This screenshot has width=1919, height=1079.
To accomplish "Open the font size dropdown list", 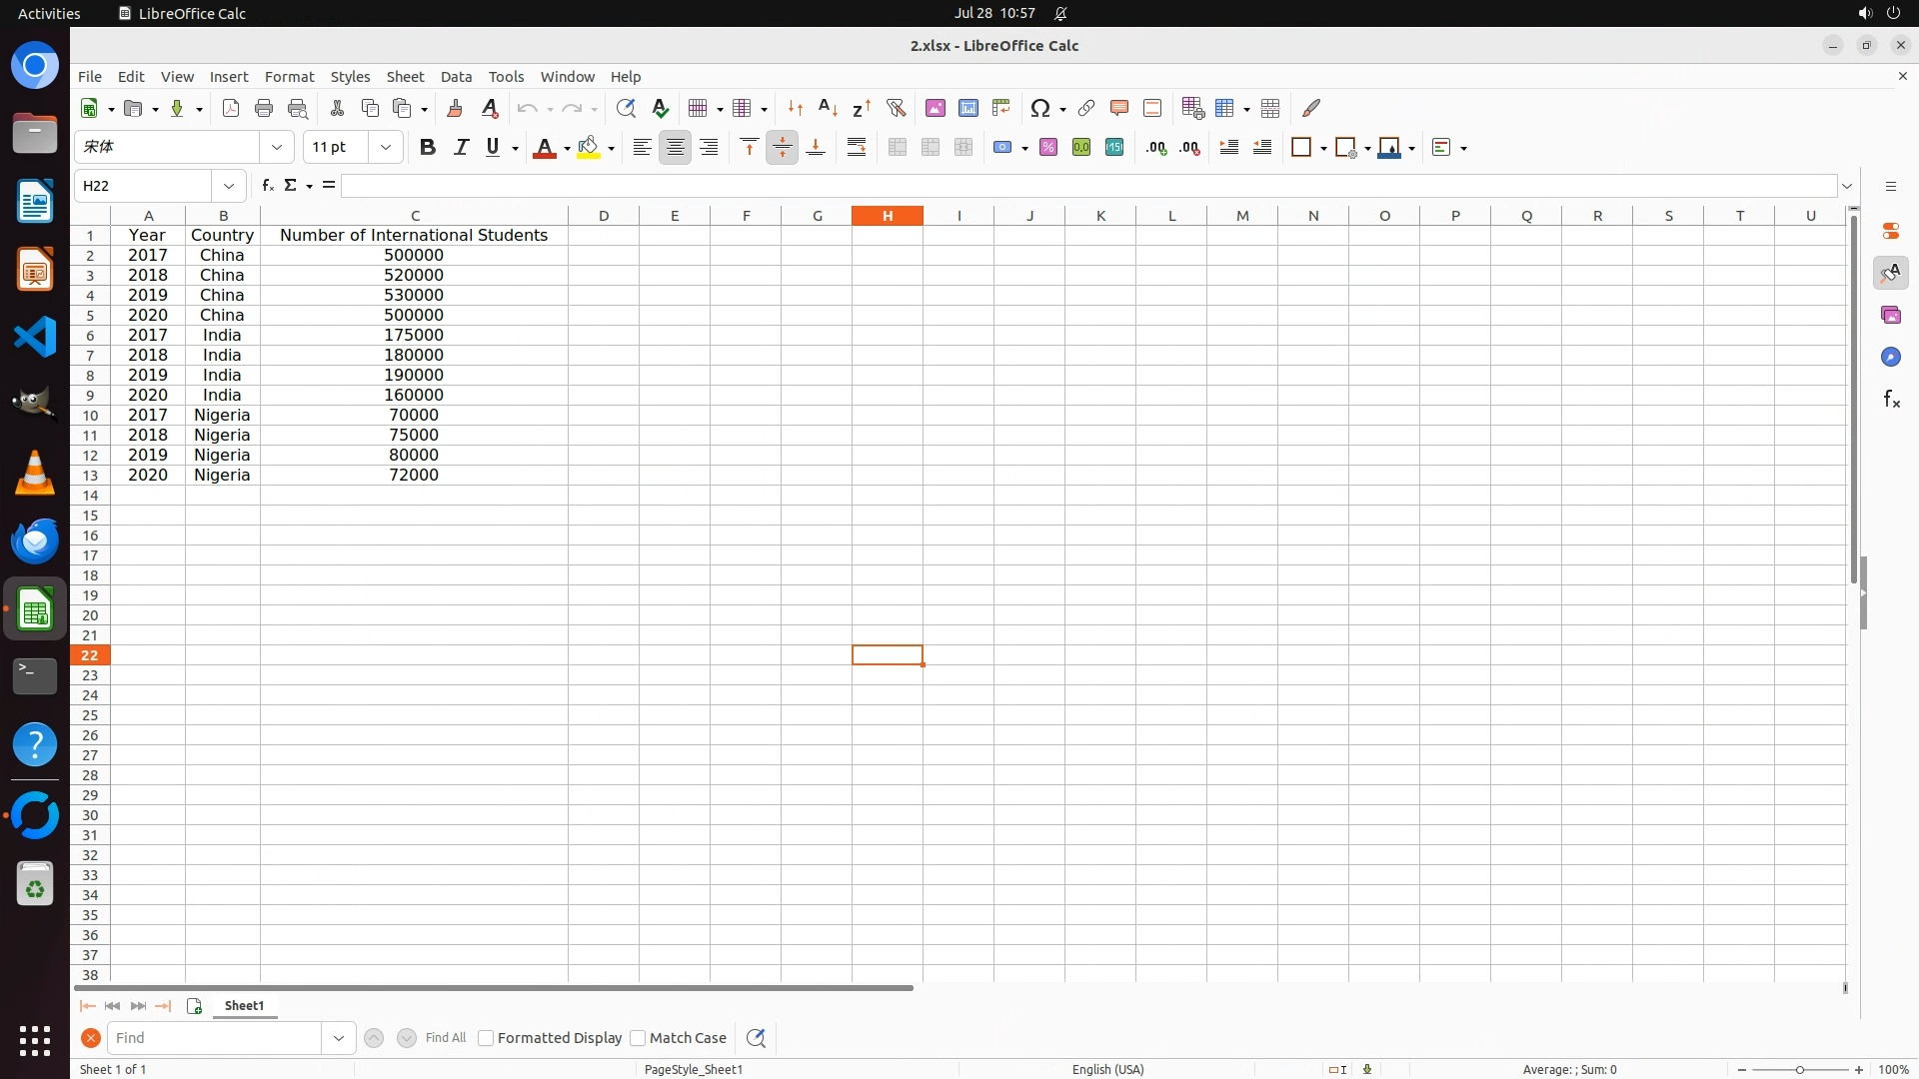I will point(386,148).
